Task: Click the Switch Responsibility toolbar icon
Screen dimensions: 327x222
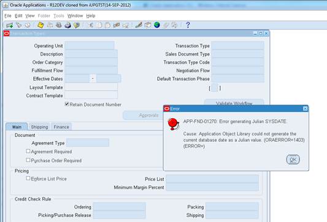Action: pyautogui.click(x=59, y=25)
